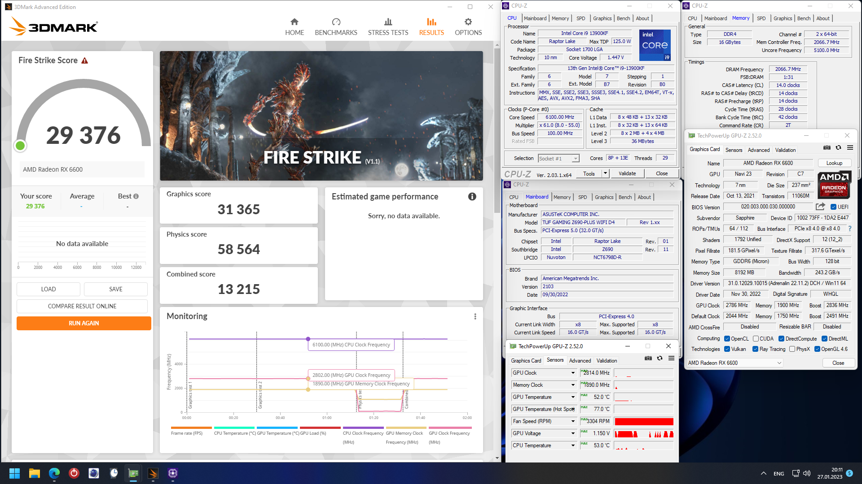Click SAVE result button
The image size is (862, 484).
[116, 289]
